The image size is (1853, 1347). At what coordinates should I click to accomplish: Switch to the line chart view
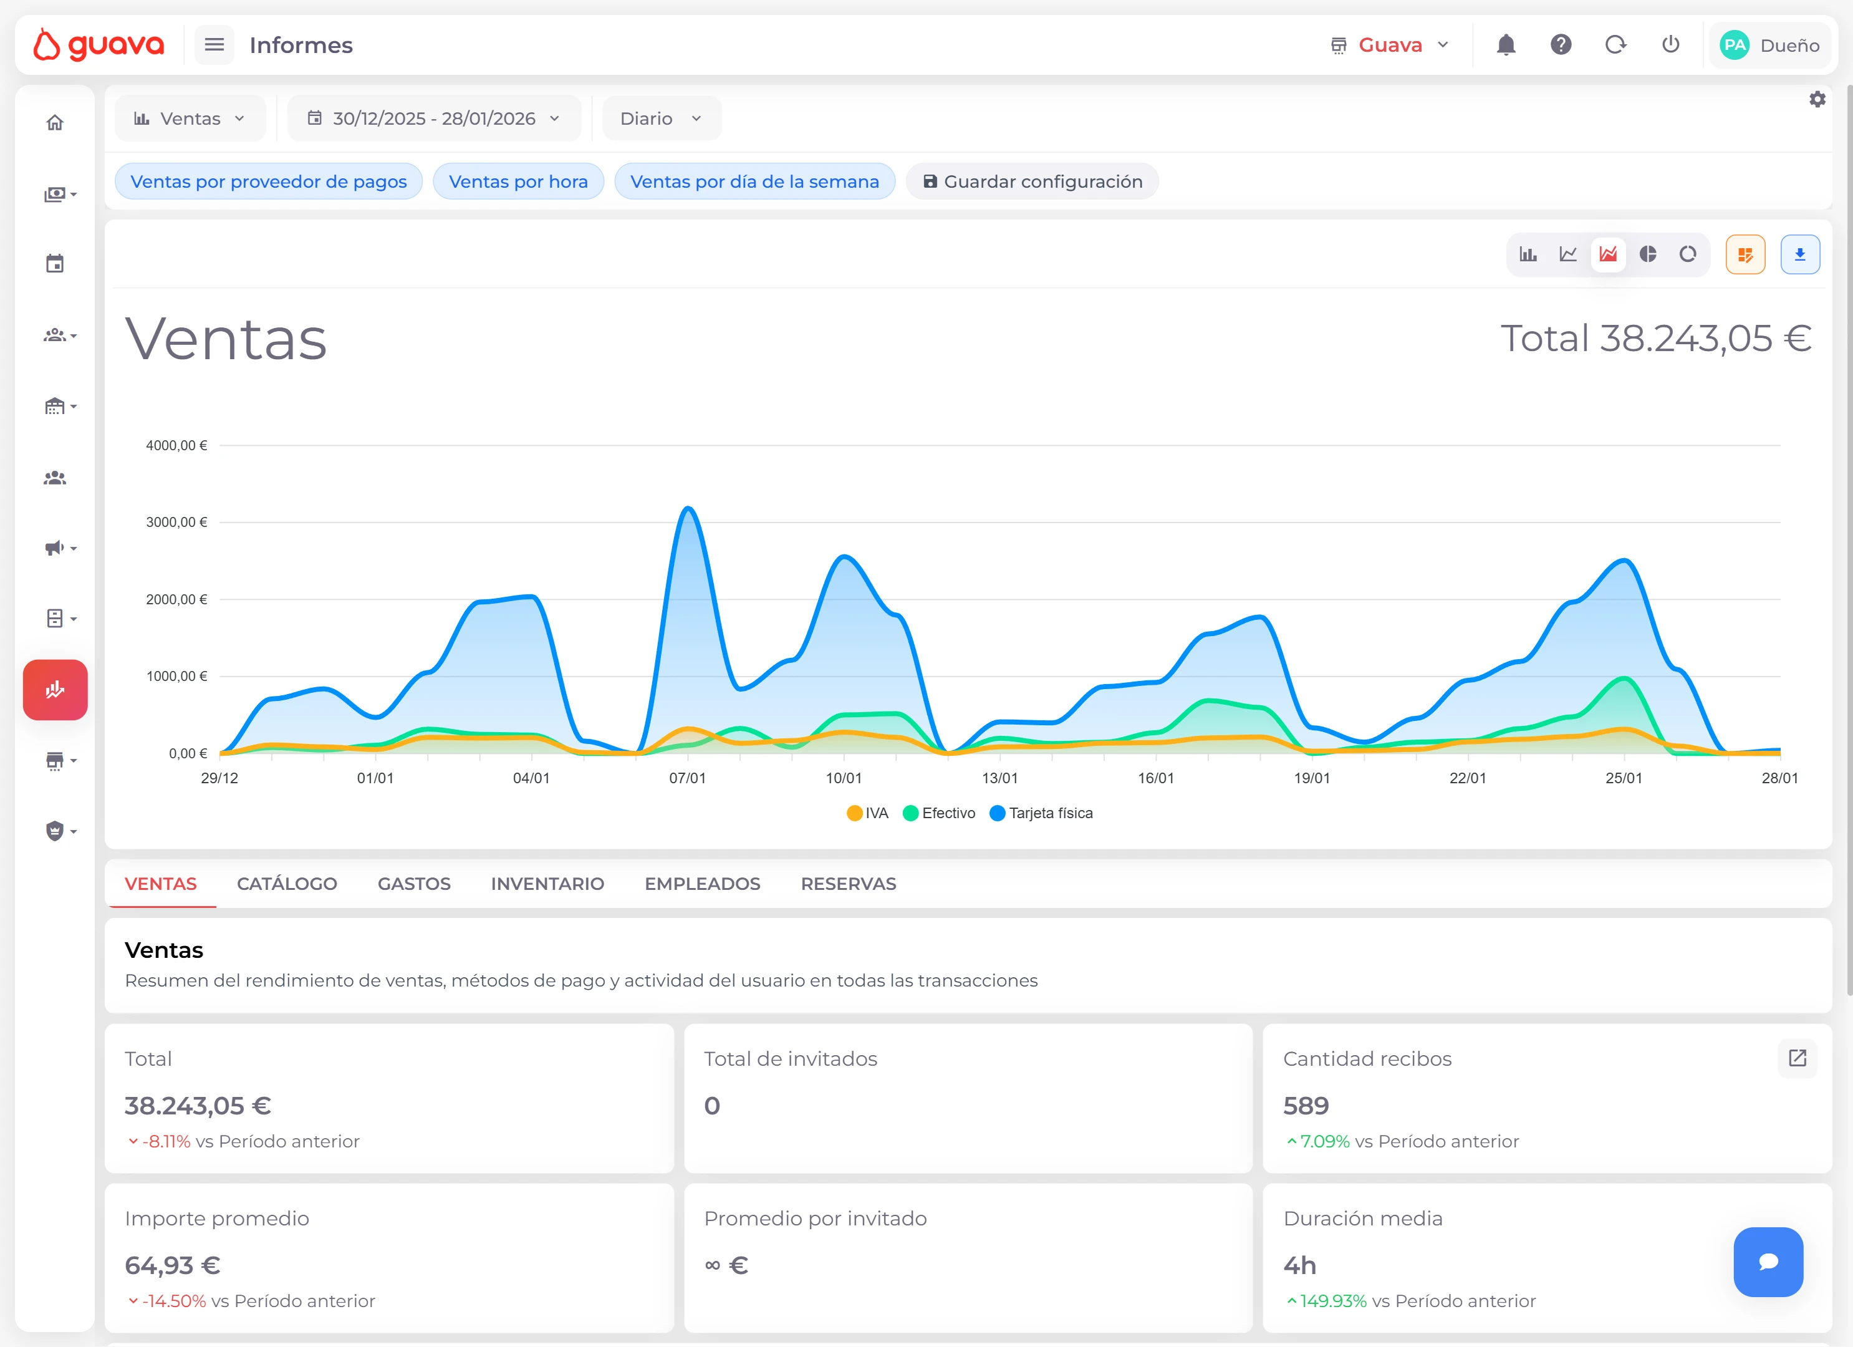coord(1568,254)
